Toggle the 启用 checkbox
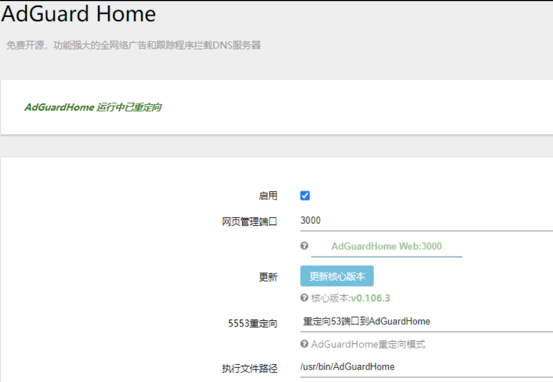The image size is (553, 382). [305, 196]
